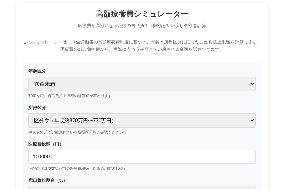Open the 年齢区分 dropdown showing 70歳未満

(142, 84)
